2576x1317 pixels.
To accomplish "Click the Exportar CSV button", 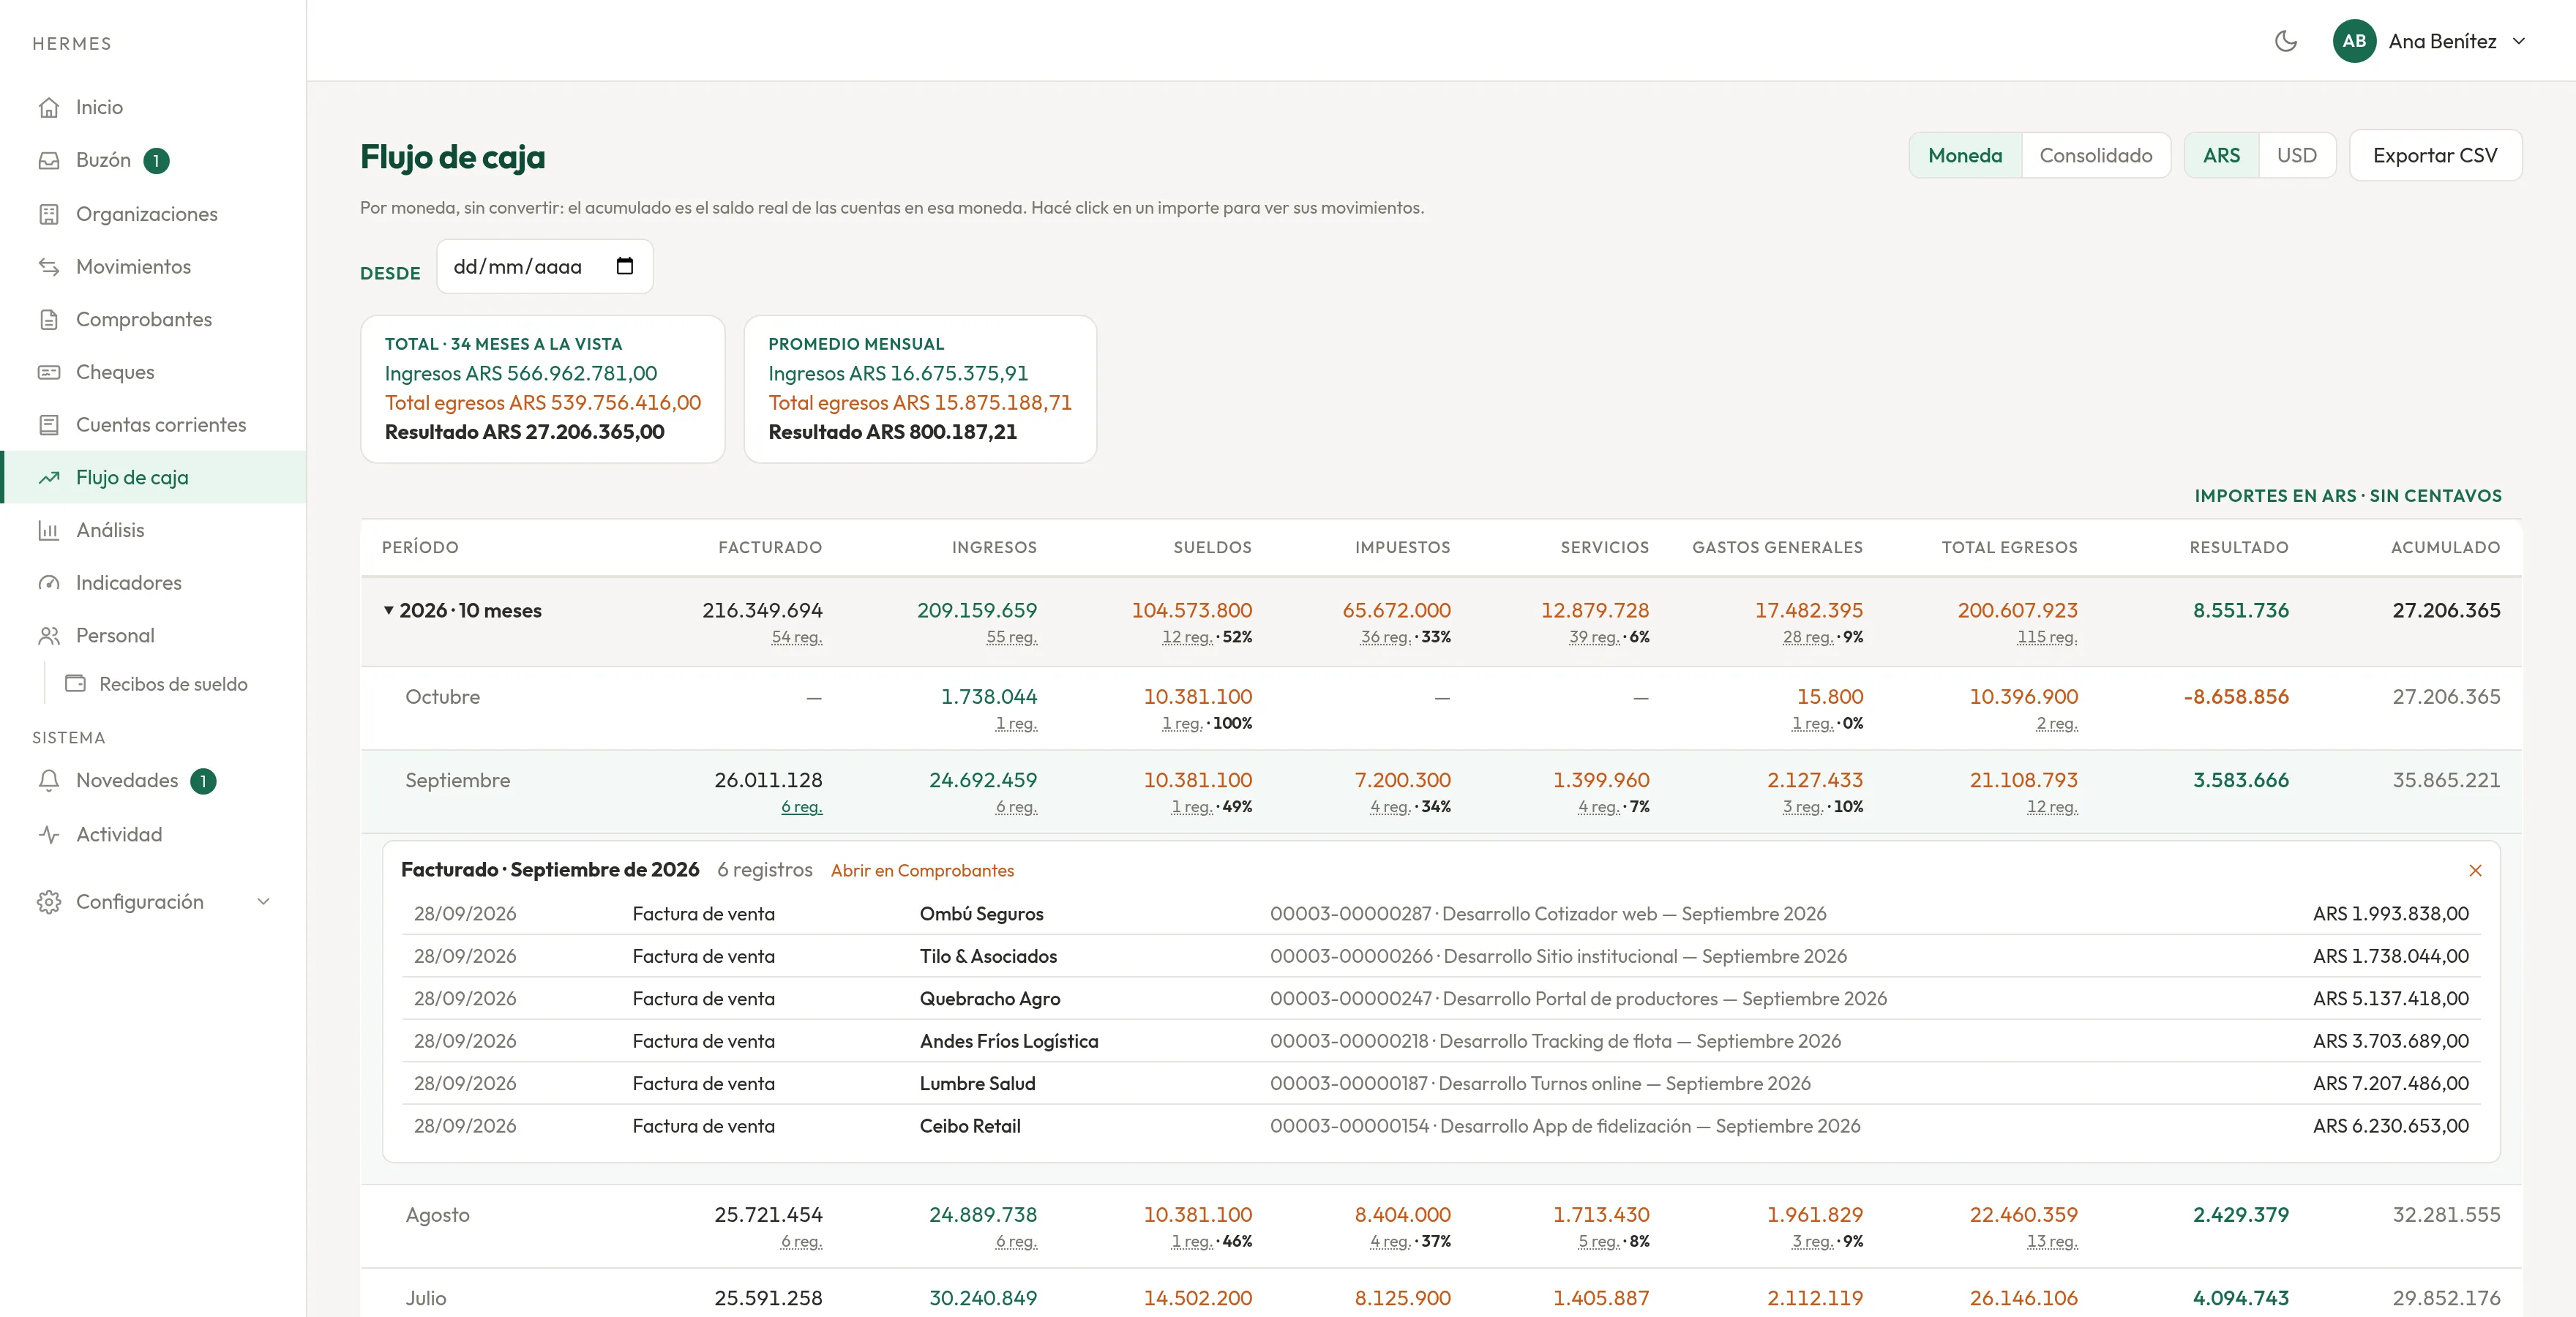I will [2435, 155].
